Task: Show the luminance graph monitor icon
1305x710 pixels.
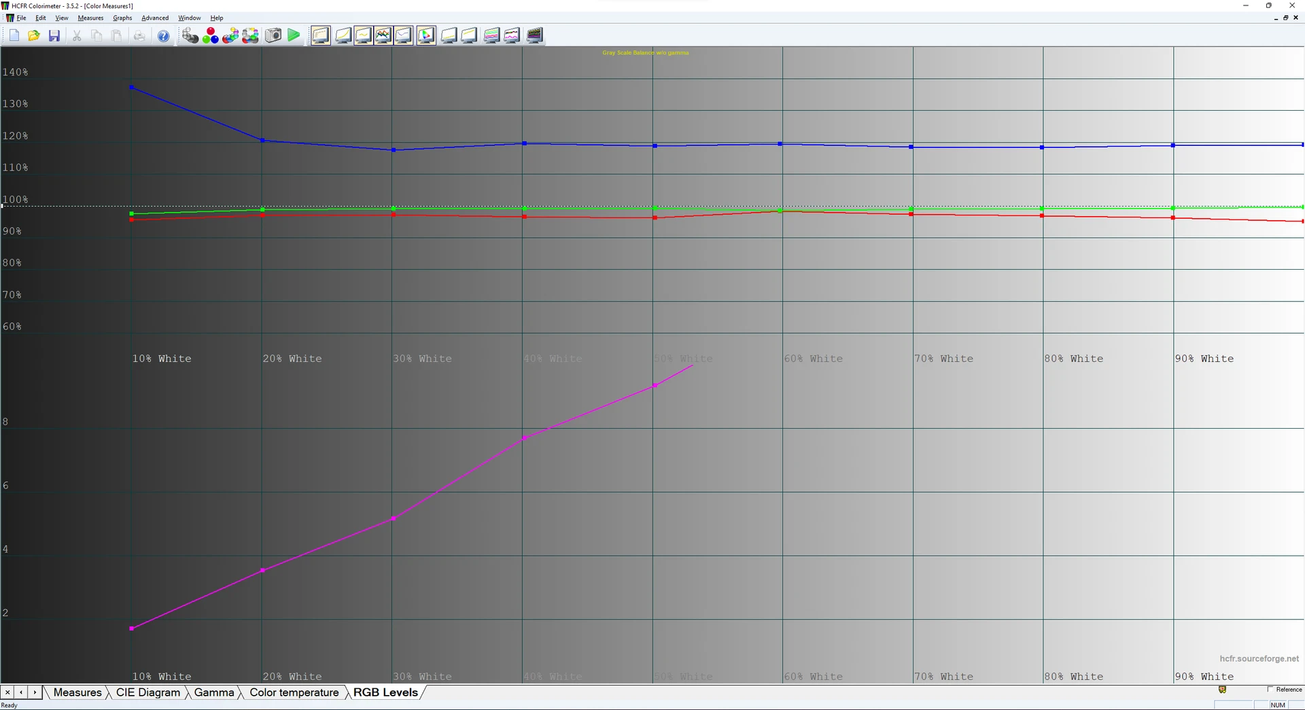Action: [343, 35]
